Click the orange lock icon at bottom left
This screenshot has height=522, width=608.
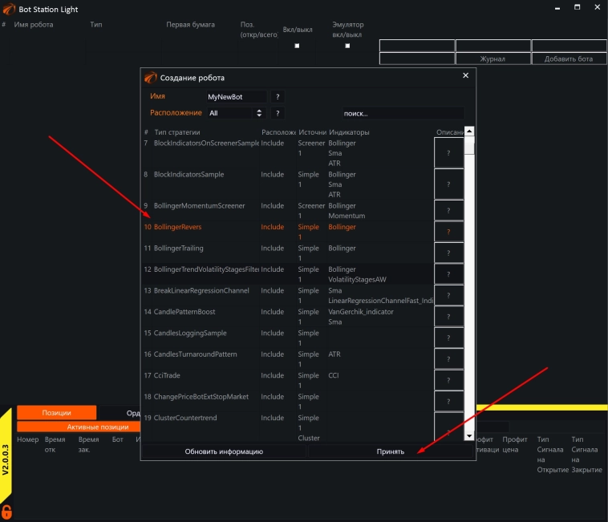[x=6, y=512]
